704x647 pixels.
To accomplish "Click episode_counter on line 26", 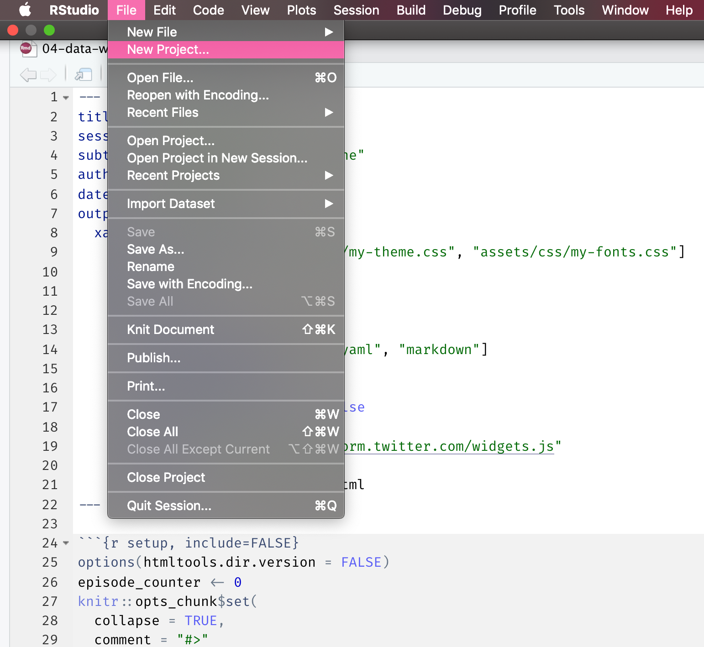I will click(x=139, y=582).
